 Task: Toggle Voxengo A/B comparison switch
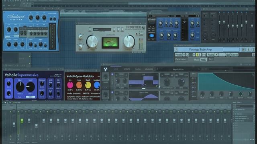click(198, 55)
